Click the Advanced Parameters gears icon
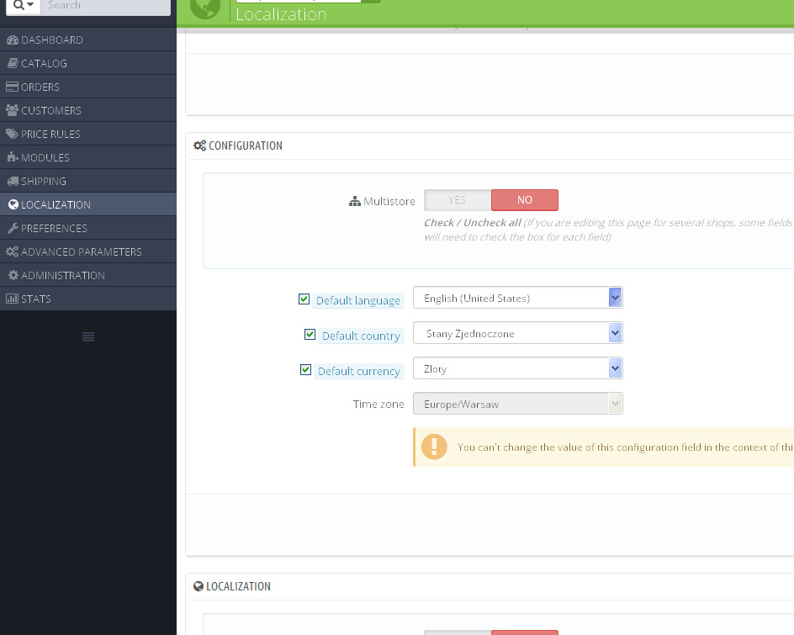The image size is (794, 635). 12,251
